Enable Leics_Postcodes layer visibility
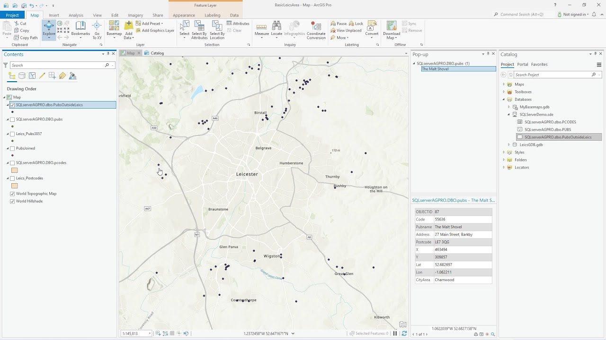Image resolution: width=606 pixels, height=340 pixels. tap(12, 178)
